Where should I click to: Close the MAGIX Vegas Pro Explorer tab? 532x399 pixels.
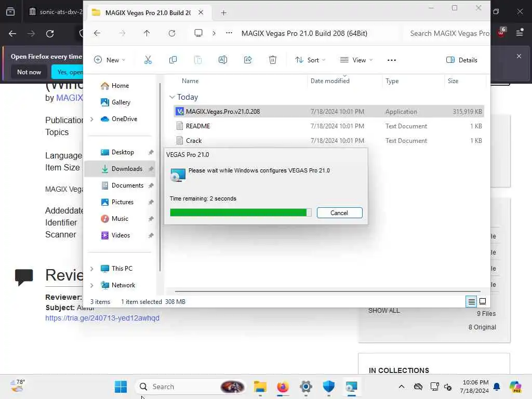pos(201,12)
